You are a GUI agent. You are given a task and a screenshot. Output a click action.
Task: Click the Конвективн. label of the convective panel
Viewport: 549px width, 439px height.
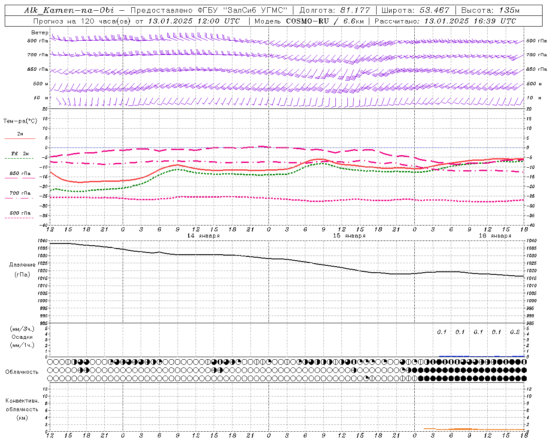(x=22, y=401)
